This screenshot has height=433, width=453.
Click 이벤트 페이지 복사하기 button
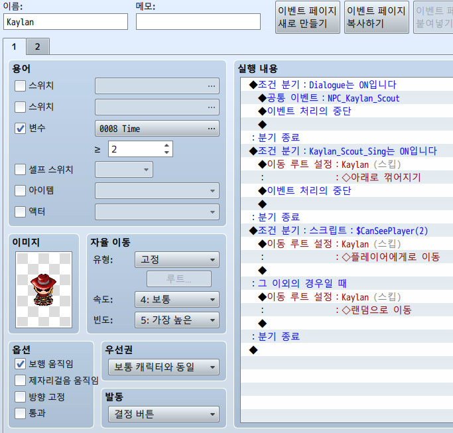[377, 17]
